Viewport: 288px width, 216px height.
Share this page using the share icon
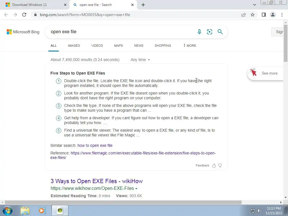(x=244, y=15)
